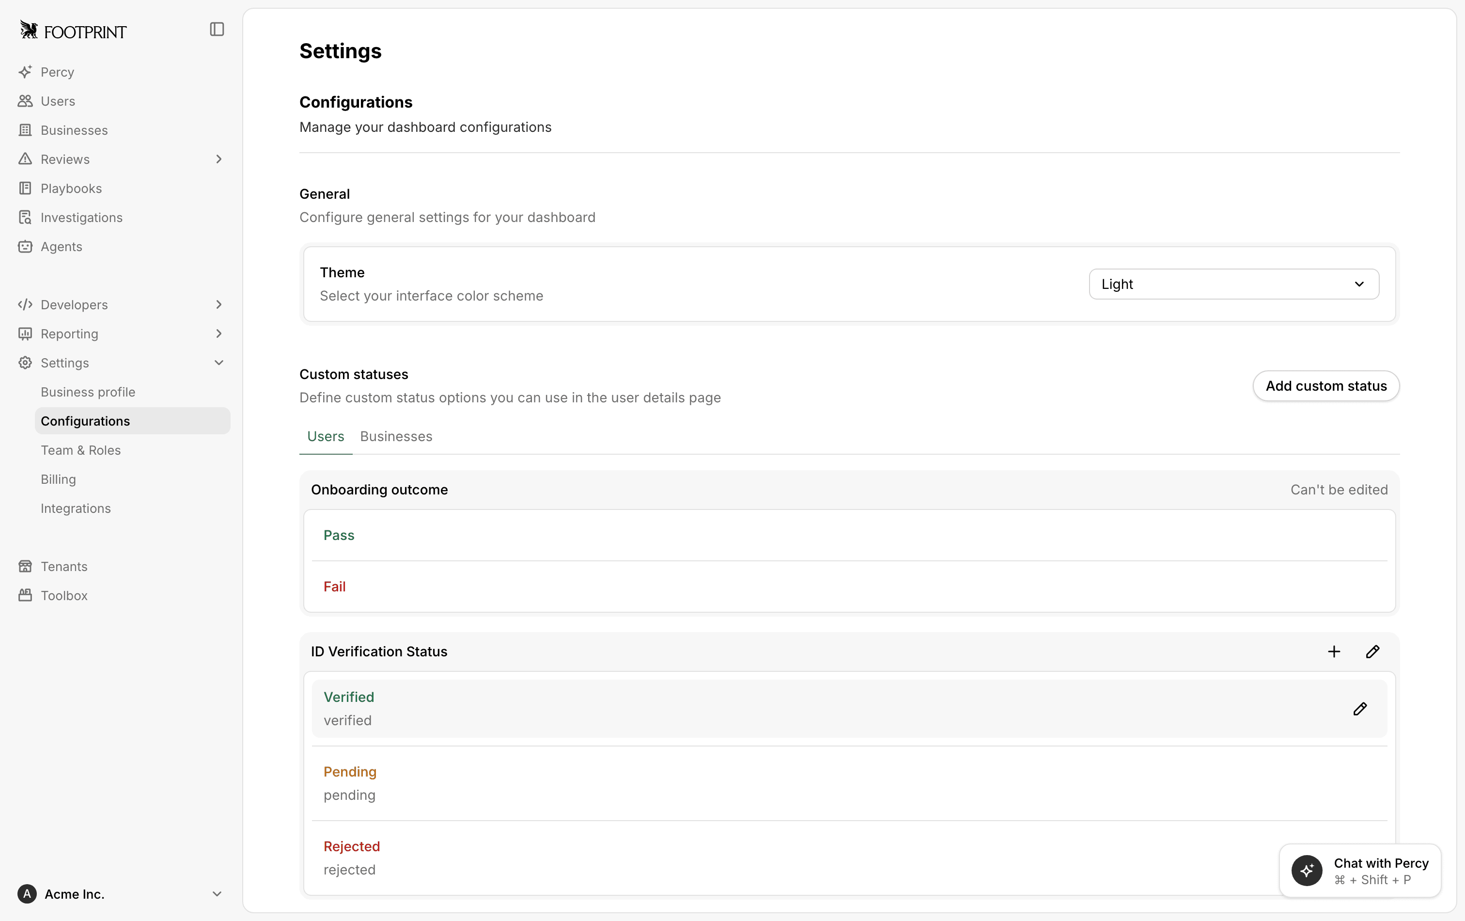Collapse the sidebar with the panel icon
This screenshot has width=1465, height=921.
coord(217,29)
